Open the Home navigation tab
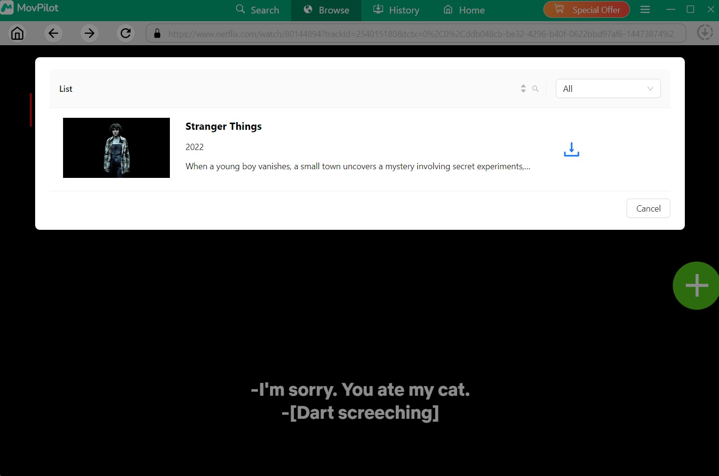This screenshot has height=476, width=719. click(x=463, y=10)
